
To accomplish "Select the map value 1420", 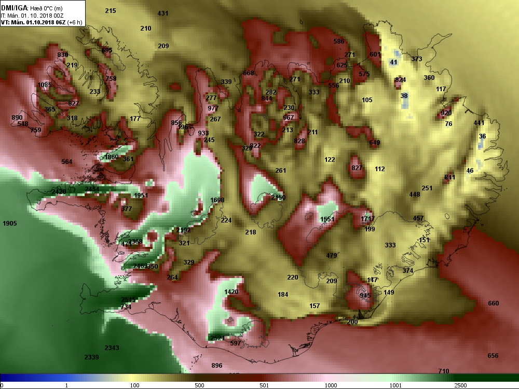I will pyautogui.click(x=231, y=291).
